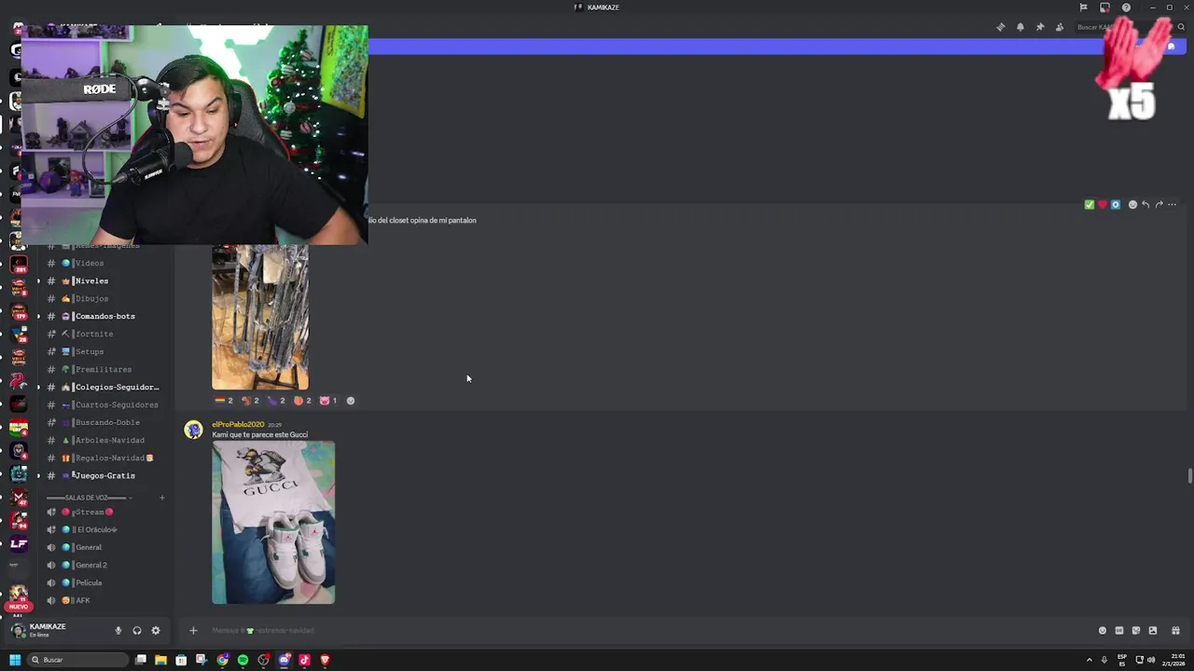The width and height of the screenshot is (1194, 671).
Task: Expand threads under Comandos-bots channel
Action: pos(38,317)
